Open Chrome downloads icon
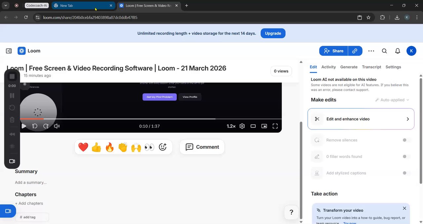This screenshot has width=423, height=224. [x=397, y=17]
